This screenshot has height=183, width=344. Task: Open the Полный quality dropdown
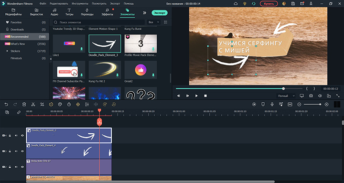tap(286, 96)
